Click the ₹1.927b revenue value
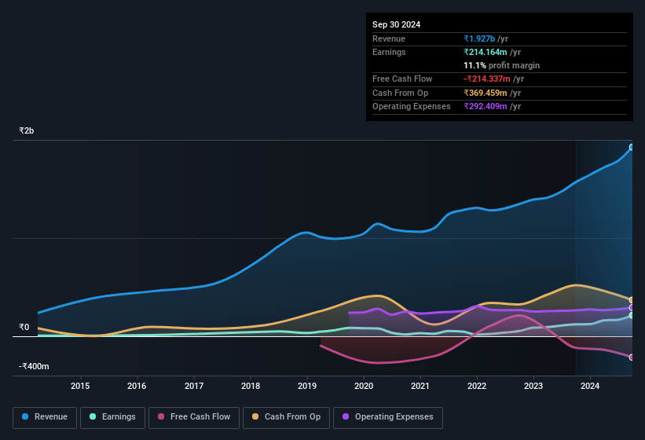Viewport: 645px width, 440px height. 479,38
